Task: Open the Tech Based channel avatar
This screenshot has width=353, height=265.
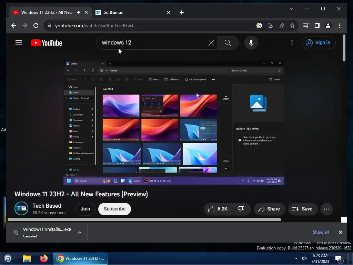Action: tap(21, 208)
